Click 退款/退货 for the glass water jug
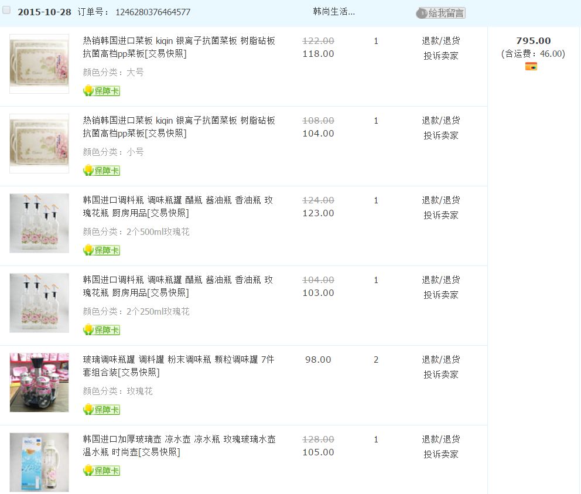This screenshot has width=581, height=494. point(441,440)
